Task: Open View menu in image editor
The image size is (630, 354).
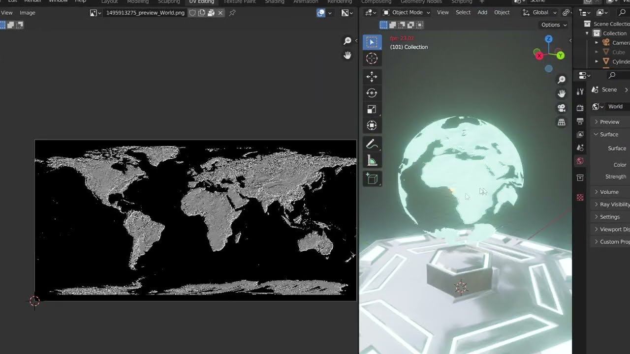Action: tap(7, 13)
